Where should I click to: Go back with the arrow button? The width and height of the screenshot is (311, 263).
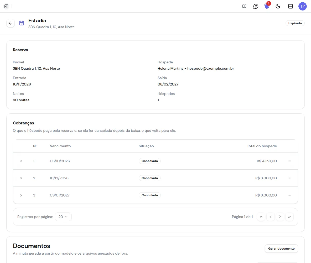tap(11, 23)
